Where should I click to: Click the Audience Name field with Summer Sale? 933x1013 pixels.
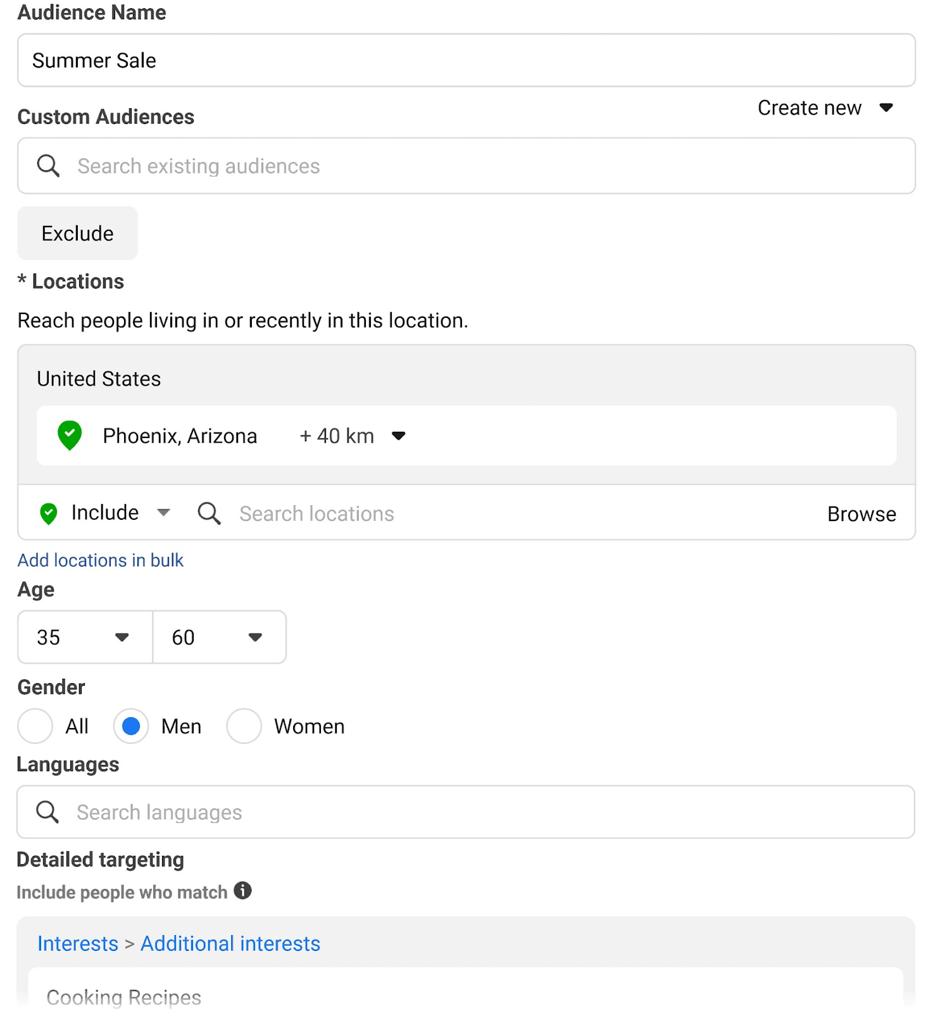[466, 60]
